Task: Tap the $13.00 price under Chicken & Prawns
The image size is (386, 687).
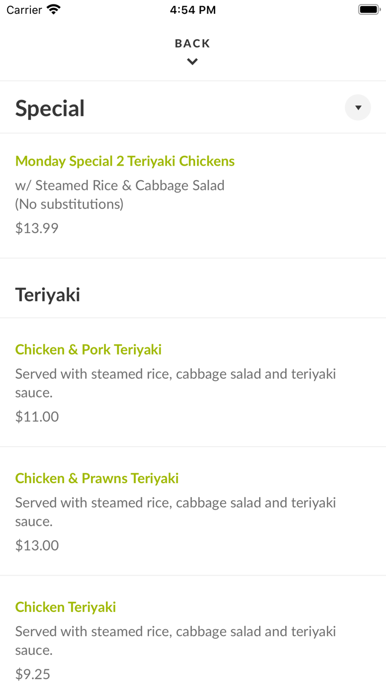Action: click(x=36, y=545)
